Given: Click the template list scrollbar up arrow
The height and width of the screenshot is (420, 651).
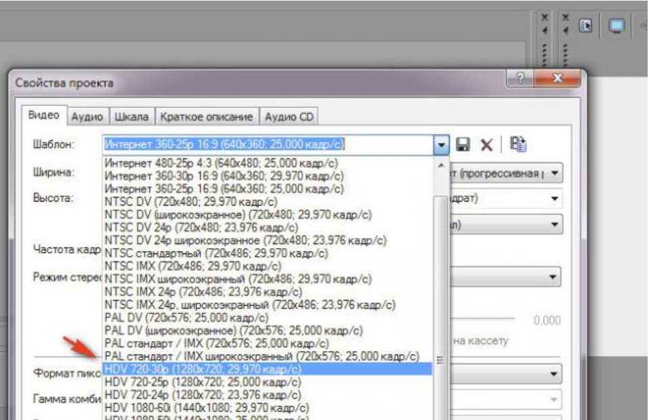Looking at the screenshot, I should (442, 164).
